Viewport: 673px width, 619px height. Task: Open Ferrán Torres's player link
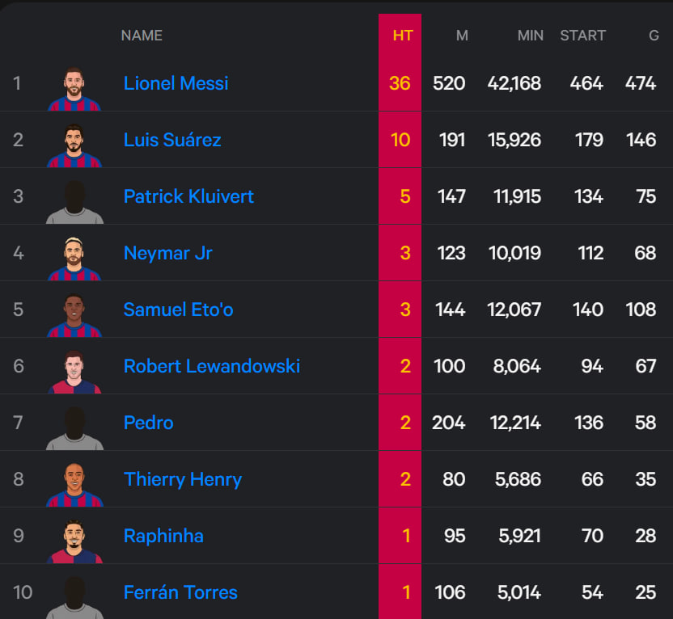(180, 592)
